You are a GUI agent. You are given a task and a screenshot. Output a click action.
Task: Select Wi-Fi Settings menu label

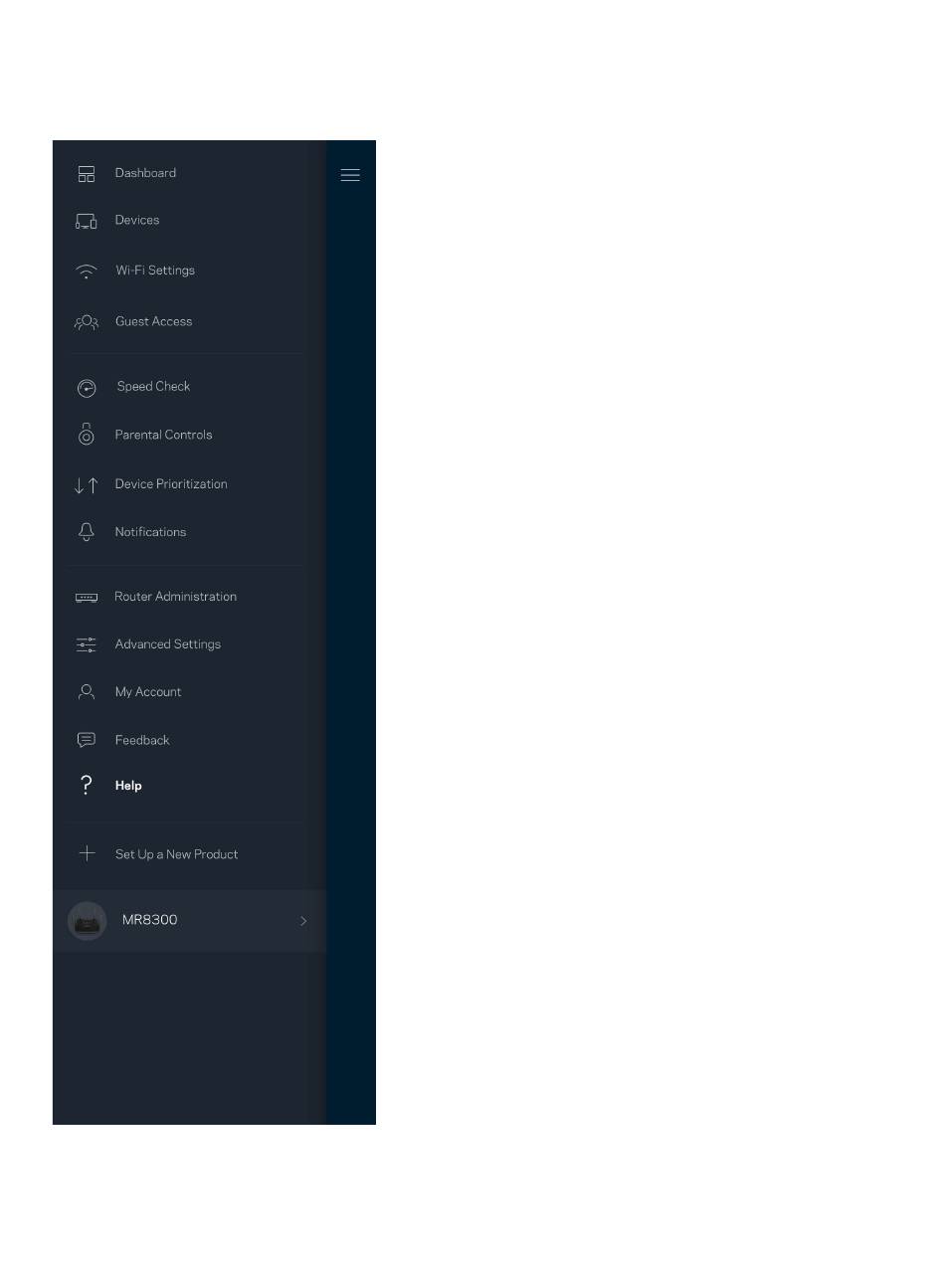coord(155,271)
